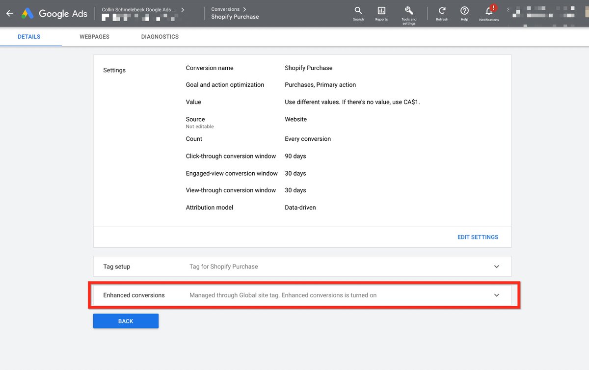Click the 'Website' source value
589x370 pixels.
[296, 119]
